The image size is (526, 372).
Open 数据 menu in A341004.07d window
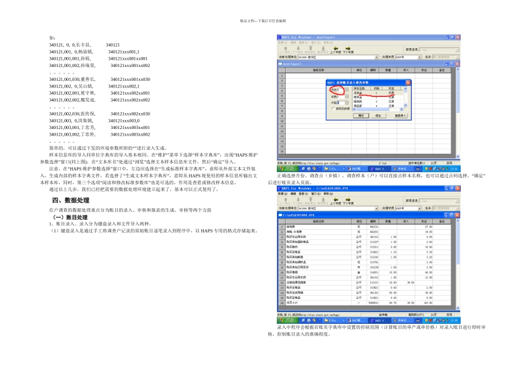pyautogui.click(x=283, y=194)
